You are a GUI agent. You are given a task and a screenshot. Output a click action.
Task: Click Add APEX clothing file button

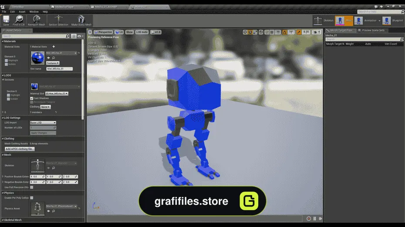19,149
